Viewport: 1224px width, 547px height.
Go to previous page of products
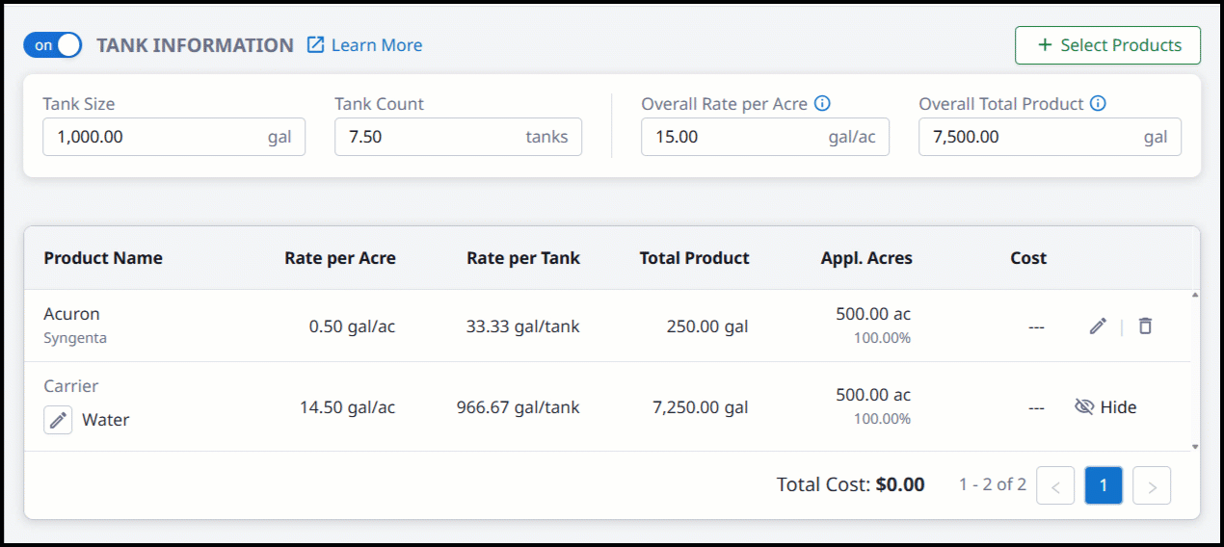tap(1055, 485)
